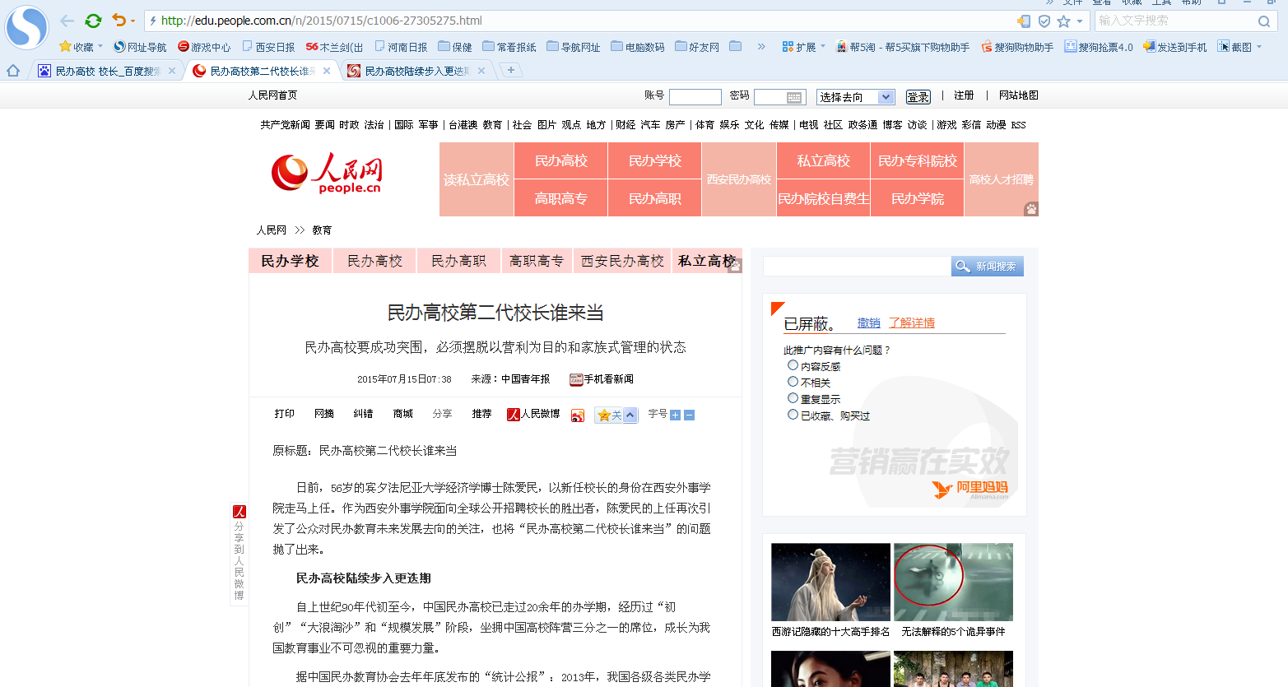Select the 民办高职 category tab
The height and width of the screenshot is (687, 1288).
458,261
